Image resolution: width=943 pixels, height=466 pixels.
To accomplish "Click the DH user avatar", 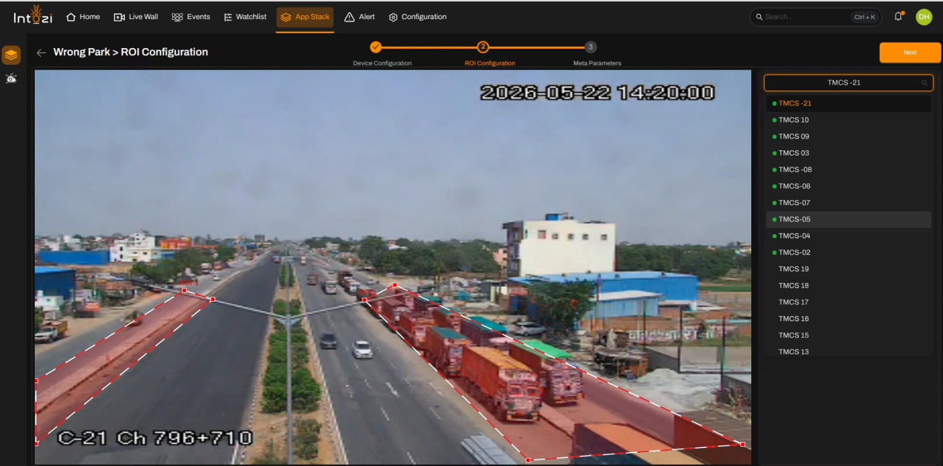I will click(x=924, y=17).
